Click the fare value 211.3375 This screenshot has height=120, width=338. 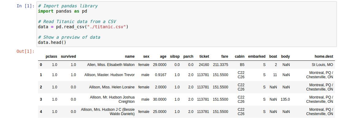pos(220,65)
